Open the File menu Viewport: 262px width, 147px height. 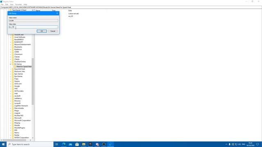(x=2, y=4)
